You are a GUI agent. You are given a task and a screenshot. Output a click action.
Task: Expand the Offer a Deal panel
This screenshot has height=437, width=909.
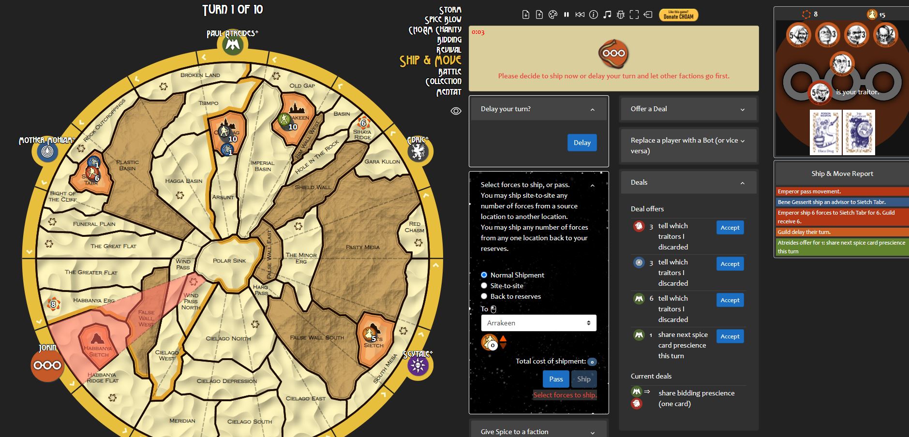pos(742,110)
